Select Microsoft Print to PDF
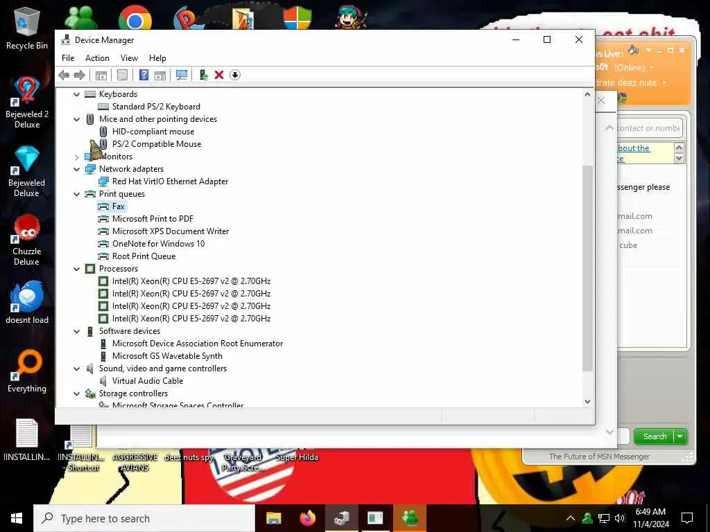 point(153,218)
